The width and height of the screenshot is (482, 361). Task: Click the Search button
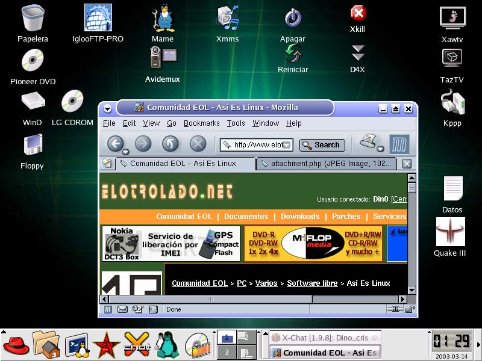(x=322, y=145)
